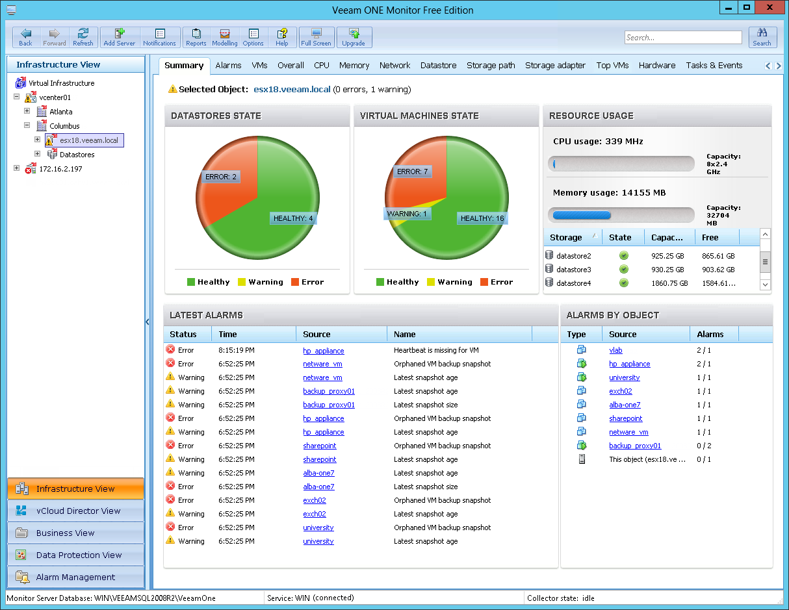Click the esx18.veeam.local selected object link

click(292, 90)
